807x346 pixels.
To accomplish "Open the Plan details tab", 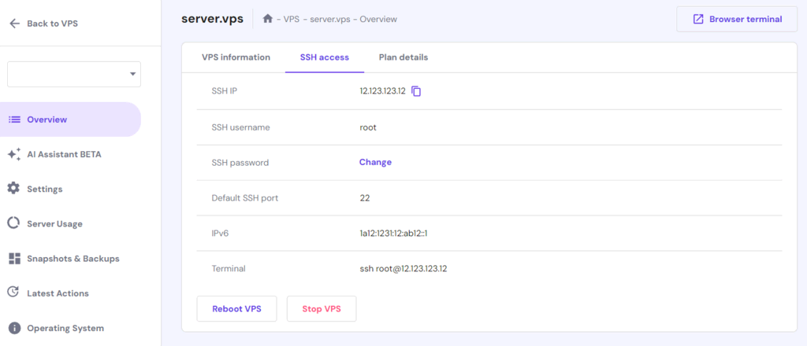I will coord(403,57).
